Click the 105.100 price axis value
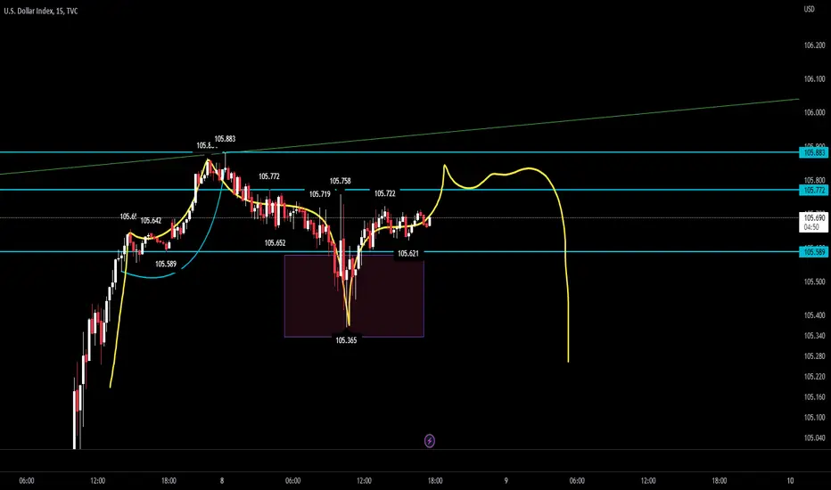 (x=815, y=418)
